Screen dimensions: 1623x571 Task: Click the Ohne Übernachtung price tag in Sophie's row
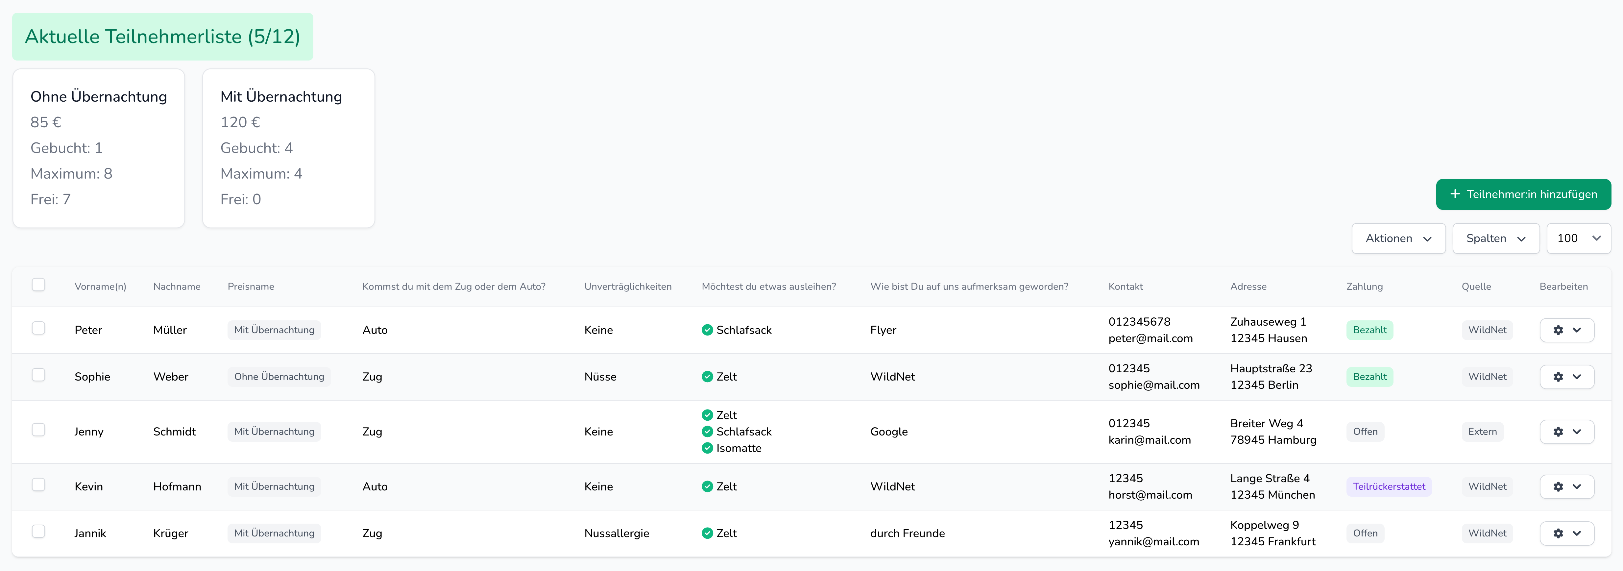(x=279, y=377)
